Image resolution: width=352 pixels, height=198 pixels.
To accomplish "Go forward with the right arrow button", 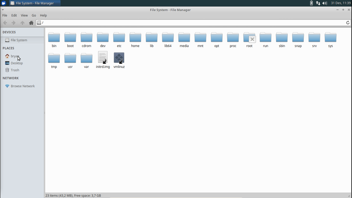I will pyautogui.click(x=14, y=23).
